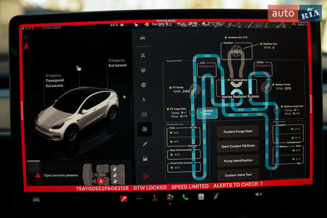Open the low-voltage battery sidebar section
The image size is (327, 218).
[144, 115]
